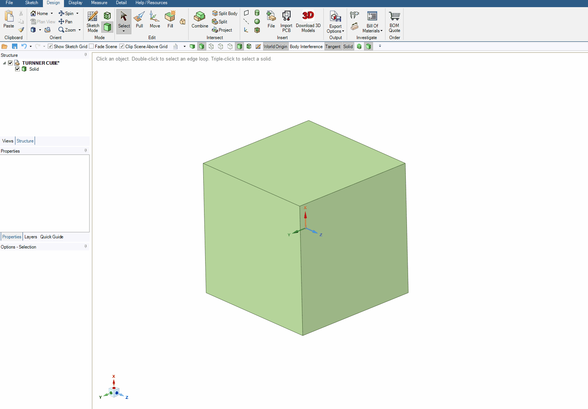Select the Combine tool
588x409 pixels.
(x=200, y=20)
